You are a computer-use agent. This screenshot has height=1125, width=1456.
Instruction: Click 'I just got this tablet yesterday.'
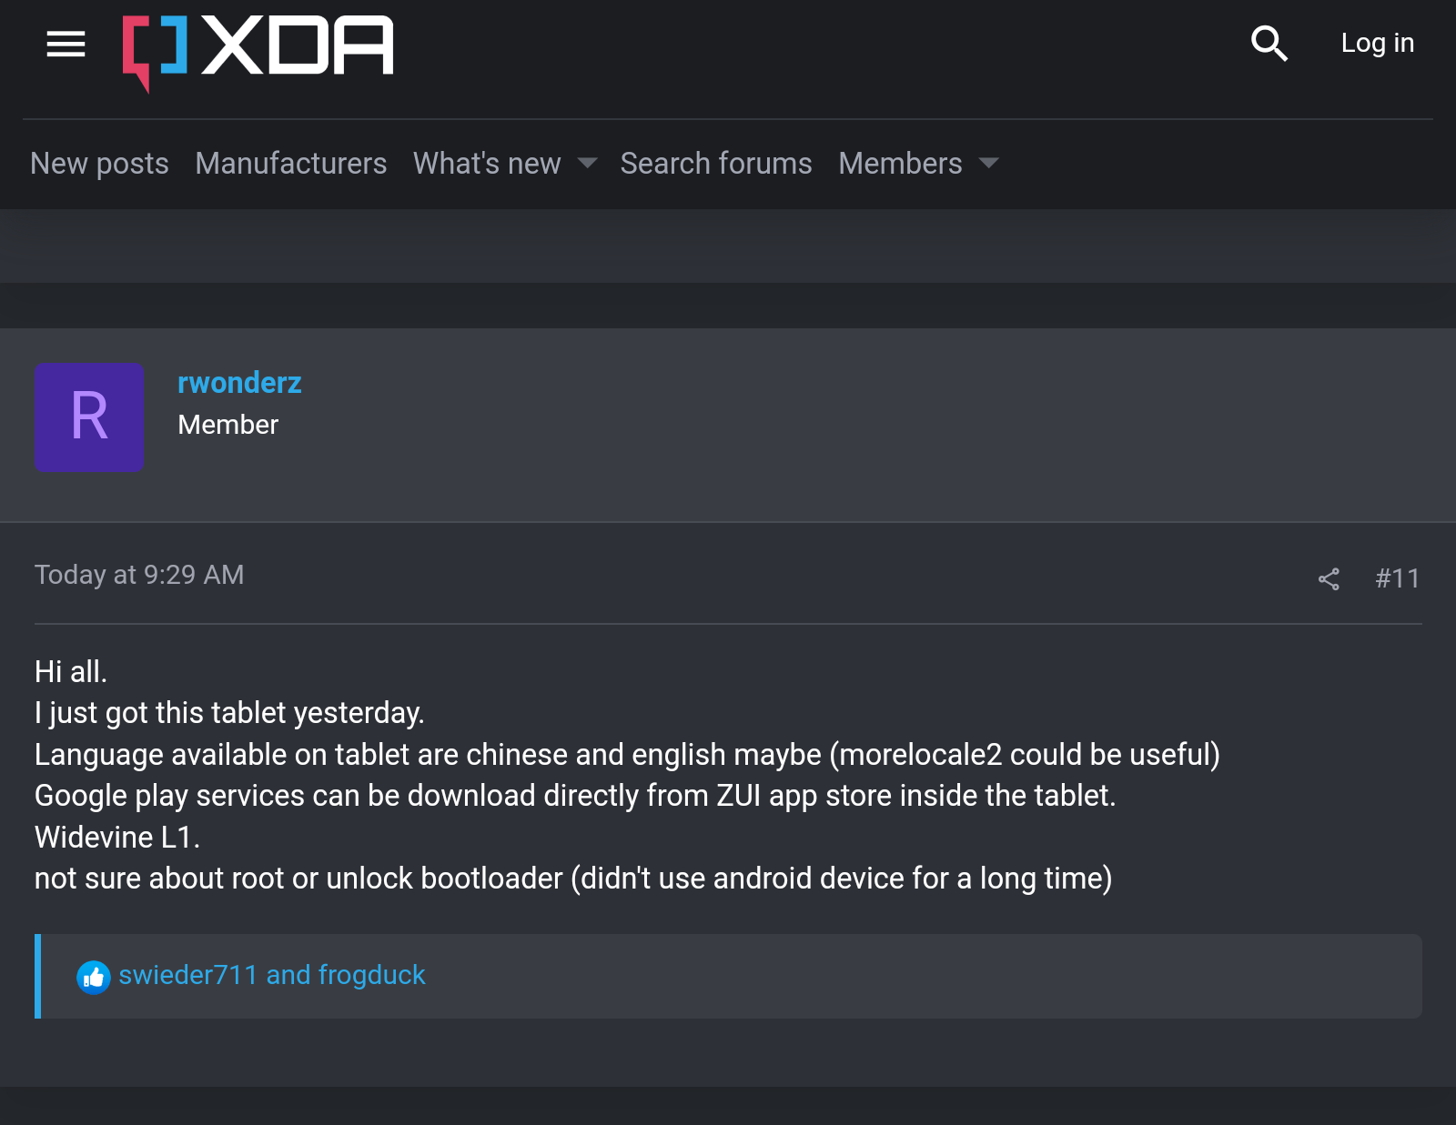pos(229,713)
